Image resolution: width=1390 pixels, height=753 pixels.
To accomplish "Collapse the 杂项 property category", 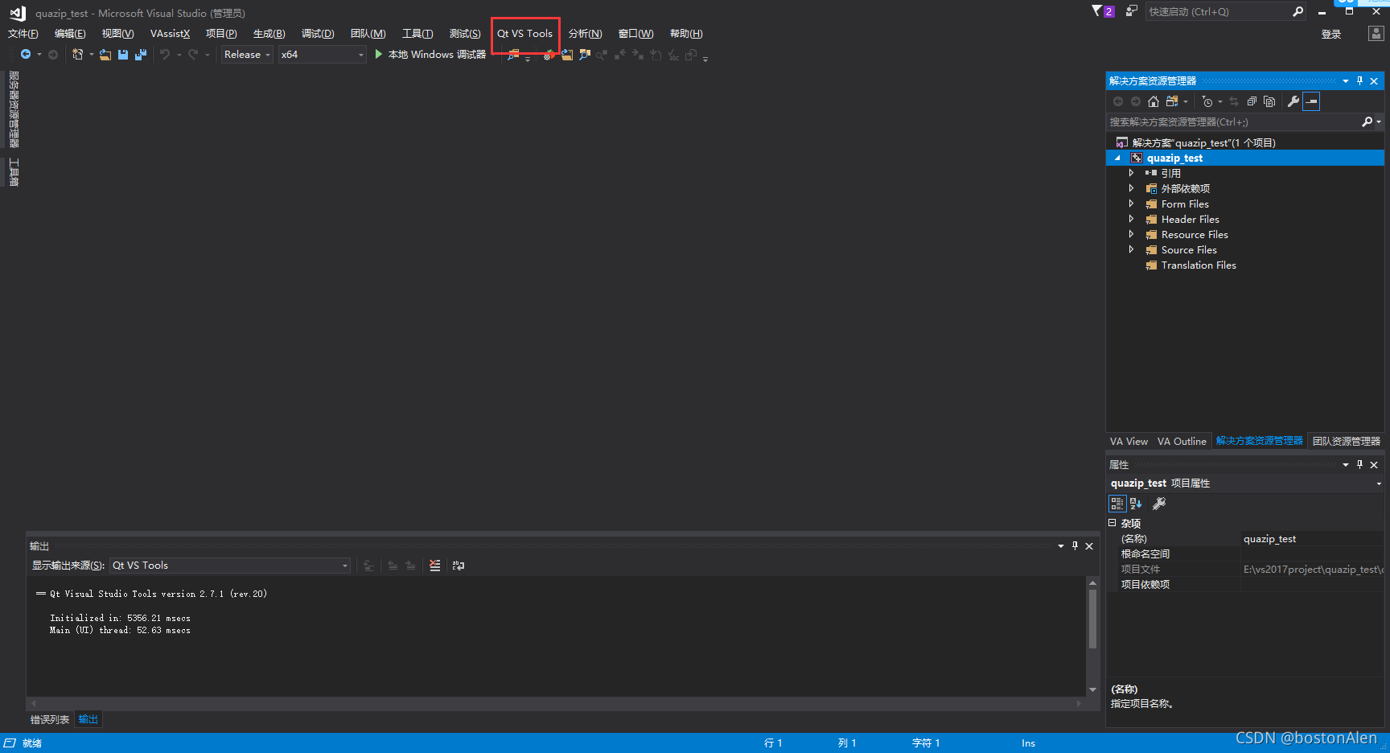I will 1112,523.
